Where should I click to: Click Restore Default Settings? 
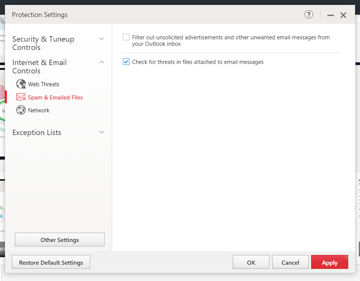tap(51, 262)
